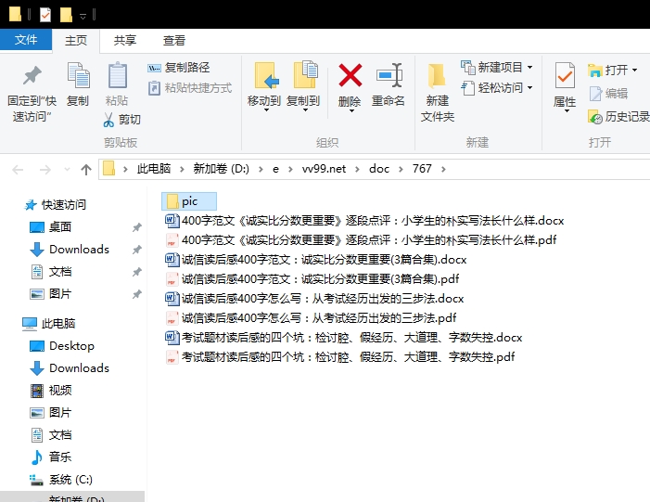Click the title bar new folder icon
650x502 pixels.
tap(66, 15)
